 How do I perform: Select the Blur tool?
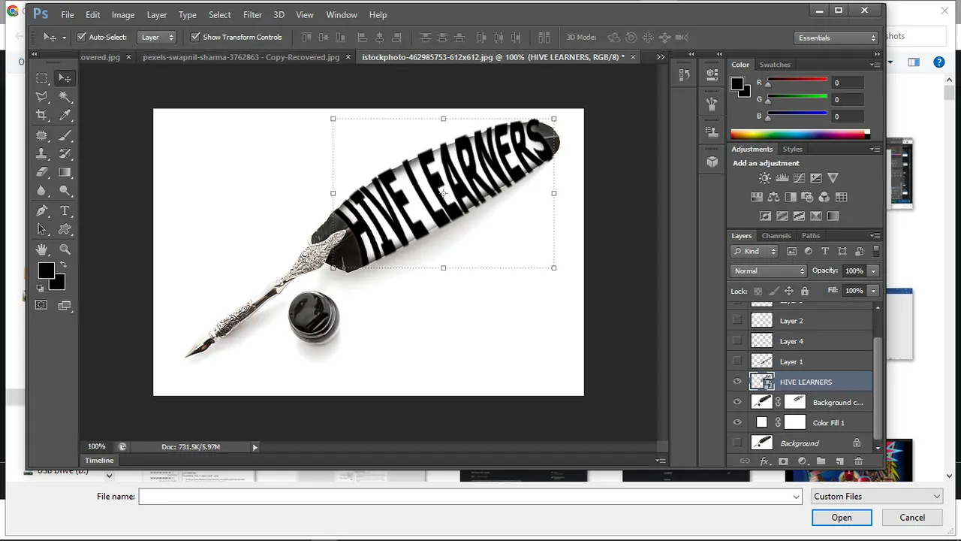tap(42, 191)
